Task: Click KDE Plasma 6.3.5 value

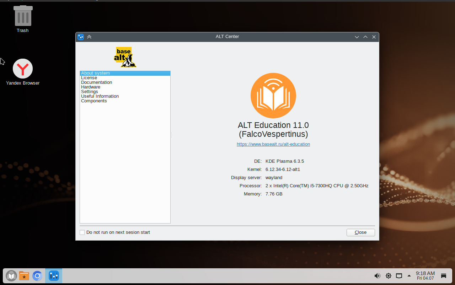Action: 285,161
